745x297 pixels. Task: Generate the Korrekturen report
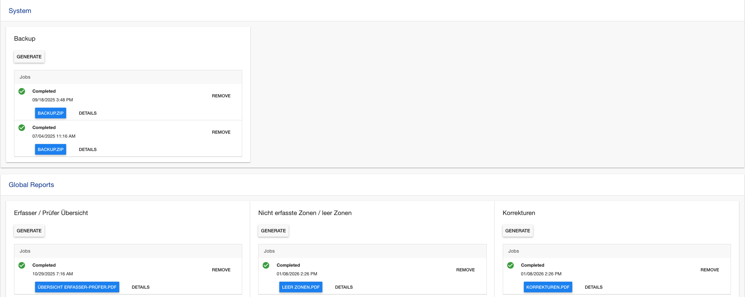click(517, 231)
